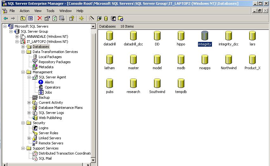Click the New Database cylinder toolbar icon
Viewport: 270px width, 166px height.
pyautogui.click(x=106, y=19)
